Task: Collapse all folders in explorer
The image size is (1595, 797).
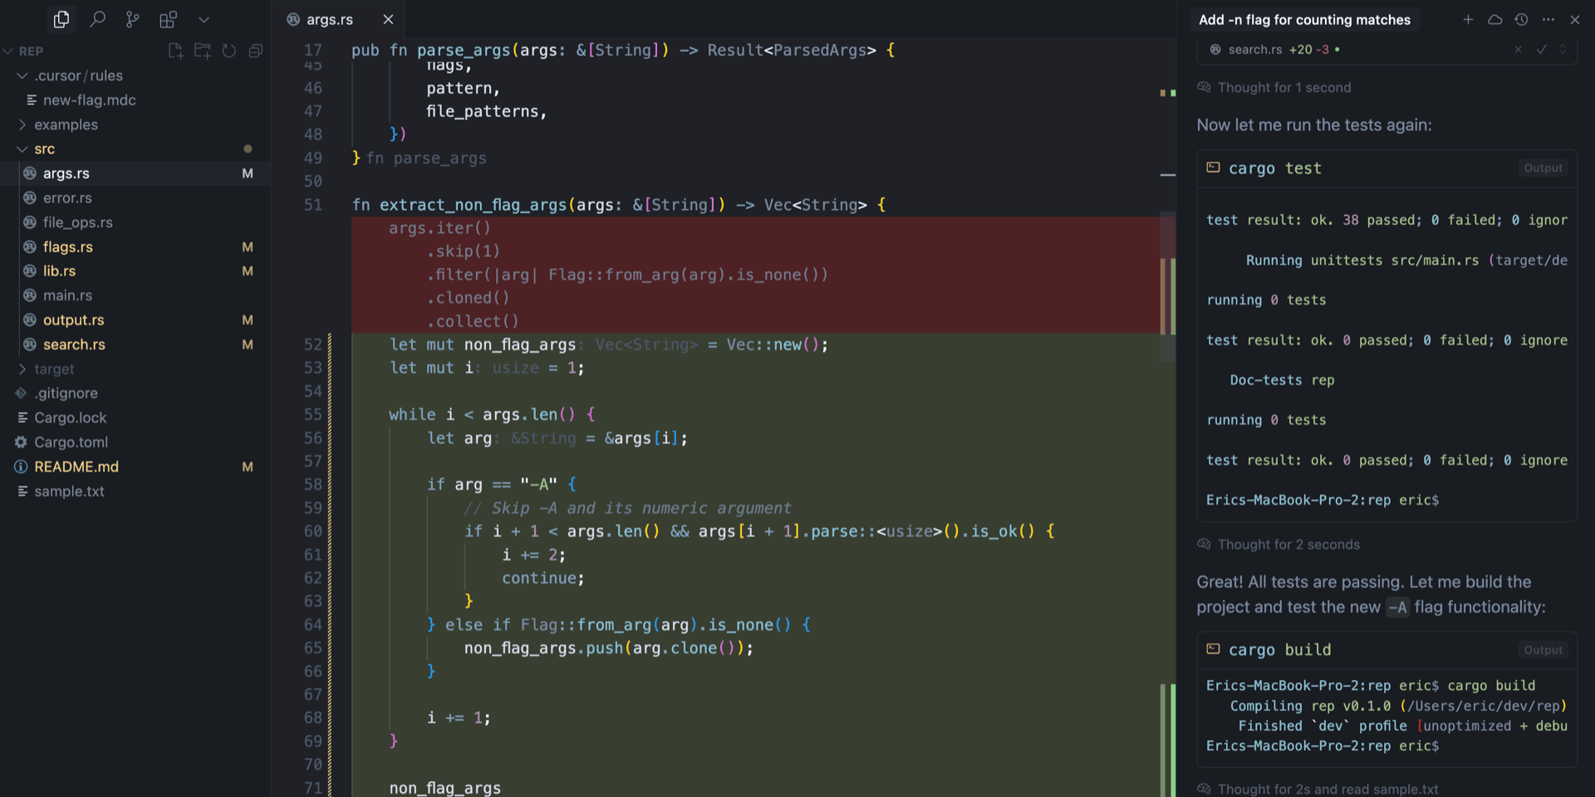Action: [256, 51]
